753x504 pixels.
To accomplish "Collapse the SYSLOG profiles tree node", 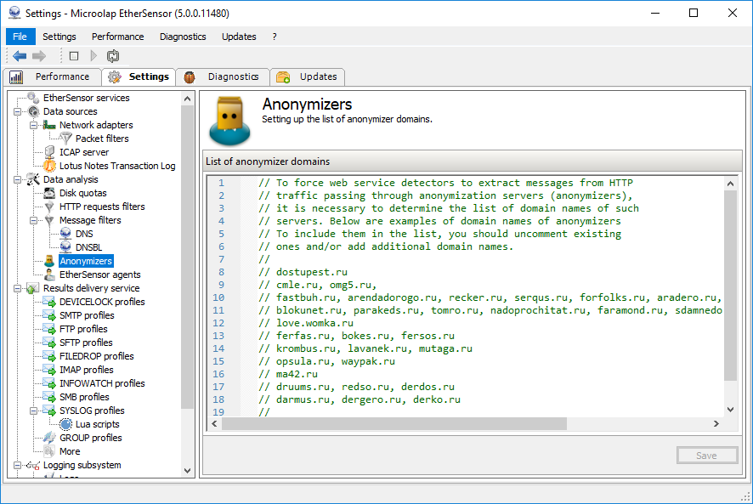I will pyautogui.click(x=34, y=411).
